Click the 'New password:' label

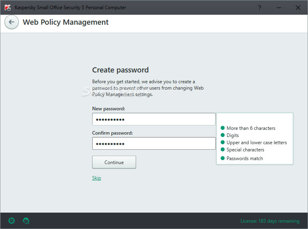109,109
